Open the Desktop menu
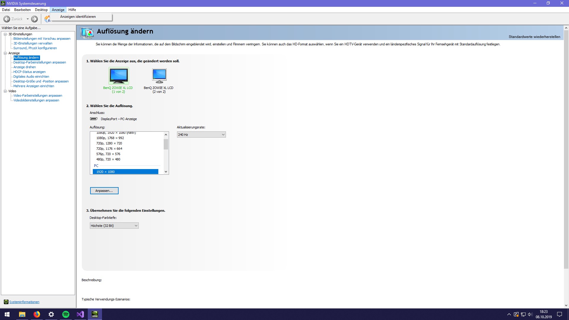Image resolution: width=569 pixels, height=320 pixels. (x=41, y=10)
